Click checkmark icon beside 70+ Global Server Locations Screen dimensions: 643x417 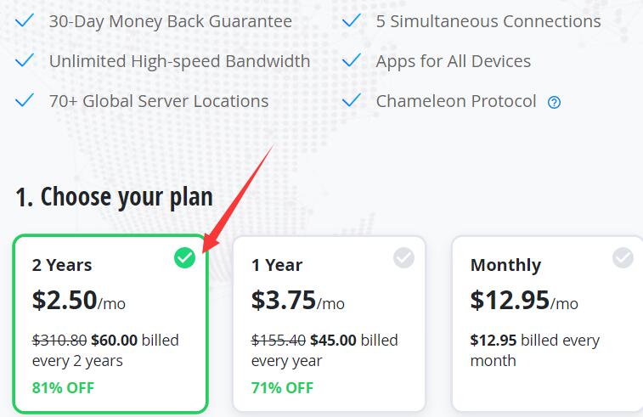[25, 100]
